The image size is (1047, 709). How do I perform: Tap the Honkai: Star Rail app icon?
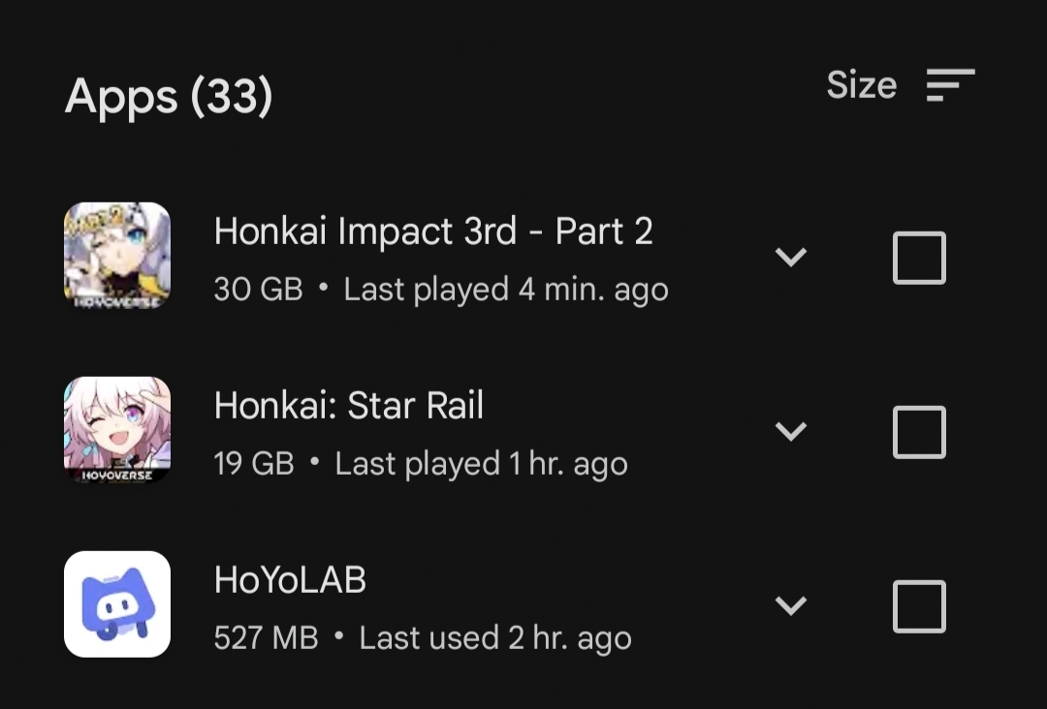pos(116,431)
